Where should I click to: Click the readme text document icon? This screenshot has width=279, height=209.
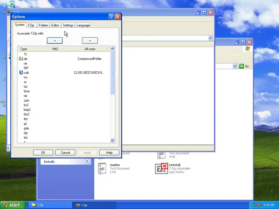pos(102,168)
